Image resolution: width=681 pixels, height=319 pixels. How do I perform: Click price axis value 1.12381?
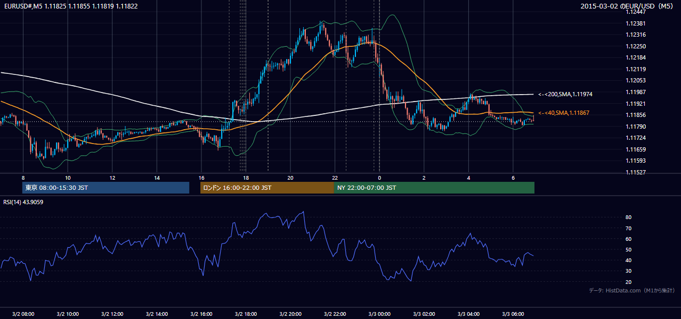pyautogui.click(x=635, y=23)
